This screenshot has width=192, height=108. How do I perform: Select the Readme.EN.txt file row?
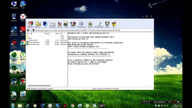pyautogui.click(x=47, y=40)
